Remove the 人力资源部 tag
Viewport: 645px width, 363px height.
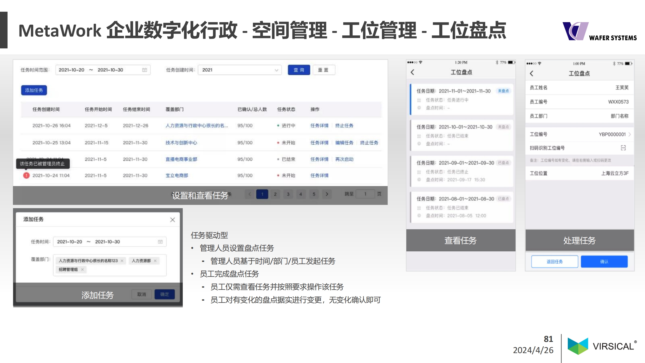point(155,261)
